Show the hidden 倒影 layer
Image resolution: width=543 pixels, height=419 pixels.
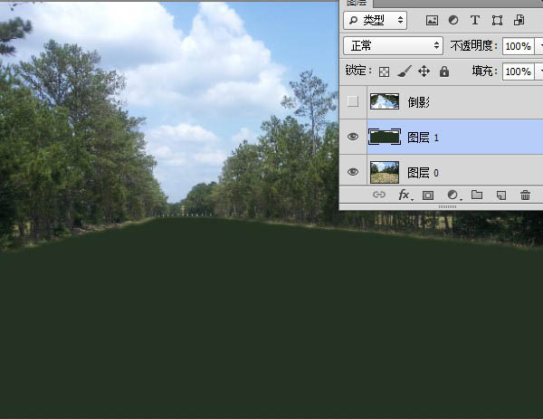coord(353,102)
